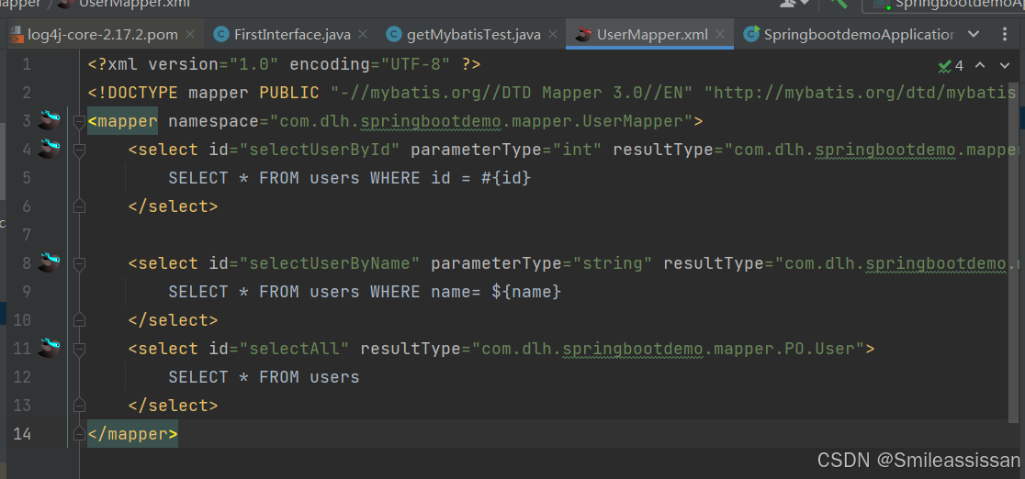This screenshot has height=479, width=1025.
Task: Select the UserMapper.xml tab
Action: 649,34
